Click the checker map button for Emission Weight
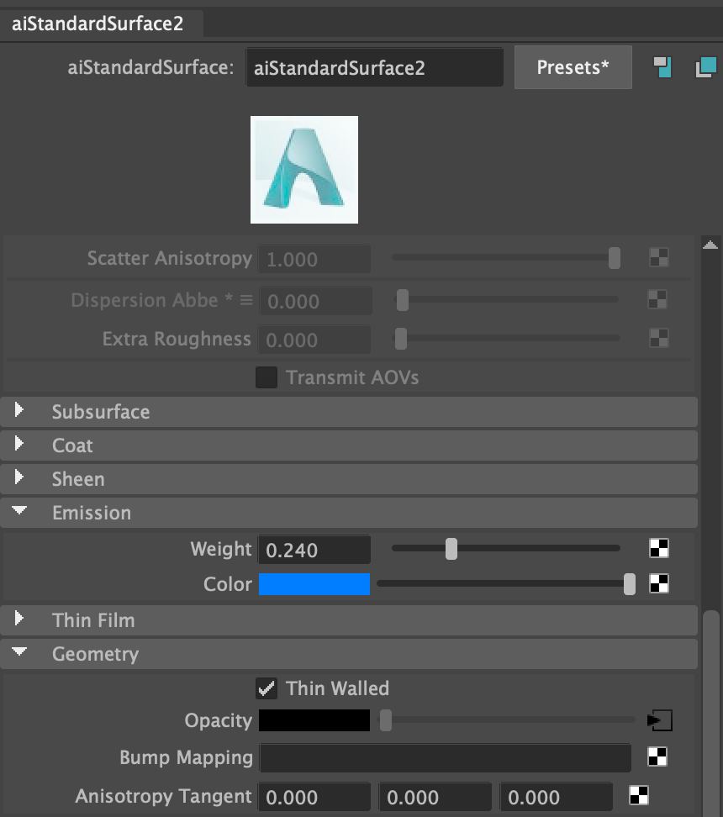Image resolution: width=723 pixels, height=817 pixels. point(659,548)
